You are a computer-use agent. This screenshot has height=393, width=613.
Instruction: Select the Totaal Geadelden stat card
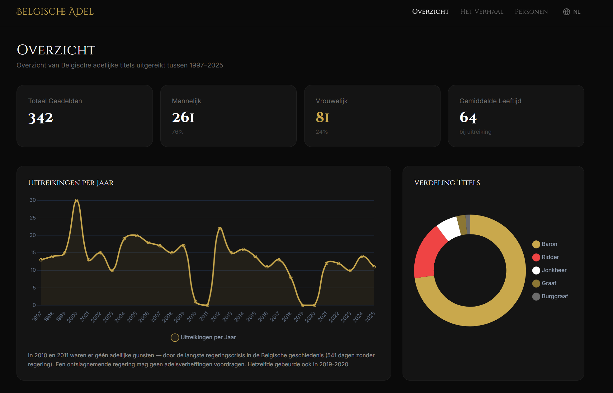pyautogui.click(x=85, y=116)
